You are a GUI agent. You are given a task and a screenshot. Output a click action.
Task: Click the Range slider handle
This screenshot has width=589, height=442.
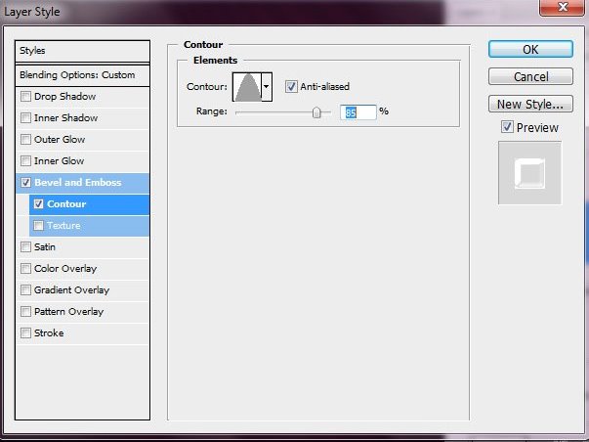coord(316,112)
